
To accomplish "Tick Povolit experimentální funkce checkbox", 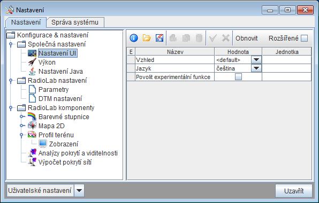I will (238, 77).
